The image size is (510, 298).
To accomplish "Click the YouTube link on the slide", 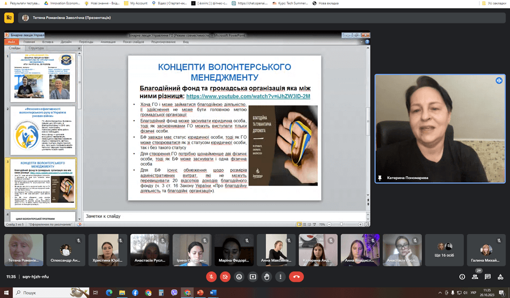I will tap(248, 96).
